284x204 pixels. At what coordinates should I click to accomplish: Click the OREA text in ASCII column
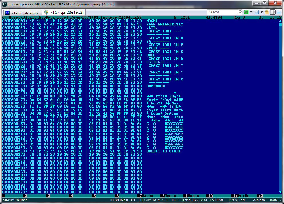(x=151, y=55)
